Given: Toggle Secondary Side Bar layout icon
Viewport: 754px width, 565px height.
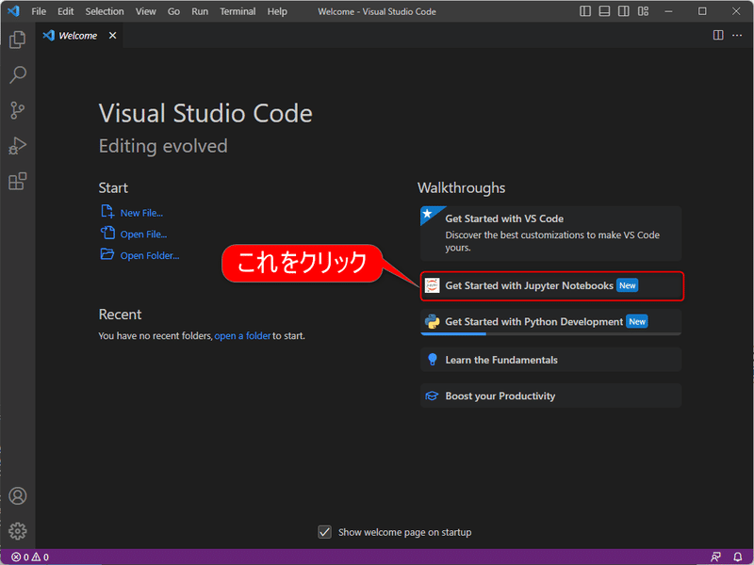Looking at the screenshot, I should click(x=624, y=11).
